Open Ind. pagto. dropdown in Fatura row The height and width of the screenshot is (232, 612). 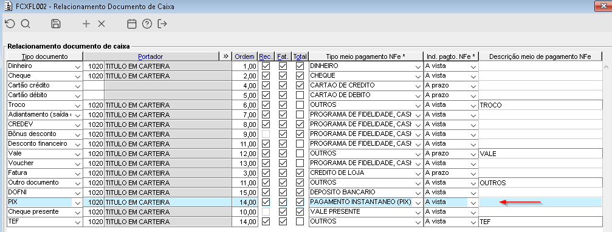[x=473, y=174]
